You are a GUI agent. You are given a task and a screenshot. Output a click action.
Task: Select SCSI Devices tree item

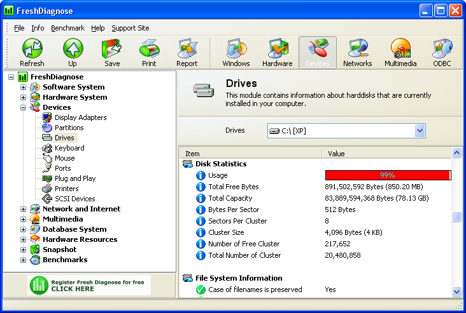pos(75,199)
